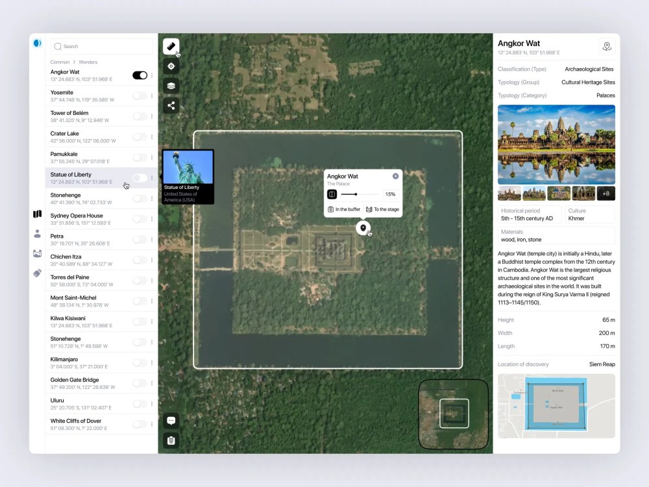Click the Archaeological Sites value

(x=589, y=69)
